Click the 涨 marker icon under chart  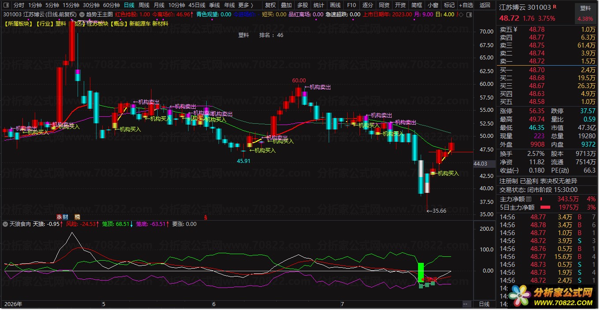click(x=59, y=217)
